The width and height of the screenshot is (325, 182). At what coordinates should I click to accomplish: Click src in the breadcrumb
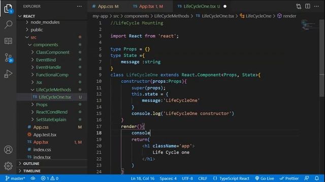pos(116,16)
